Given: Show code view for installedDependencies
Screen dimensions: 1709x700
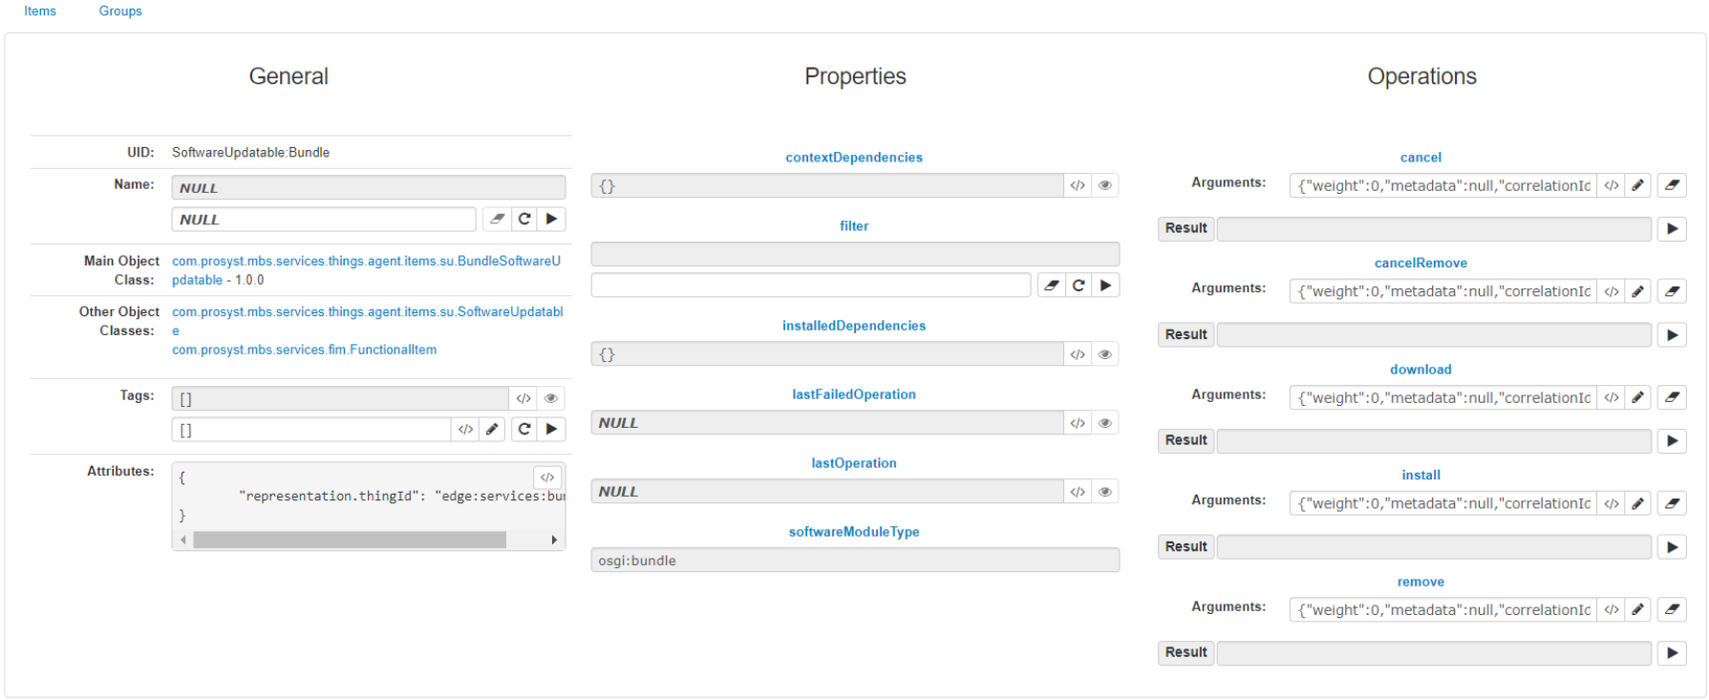Looking at the screenshot, I should coord(1078,353).
